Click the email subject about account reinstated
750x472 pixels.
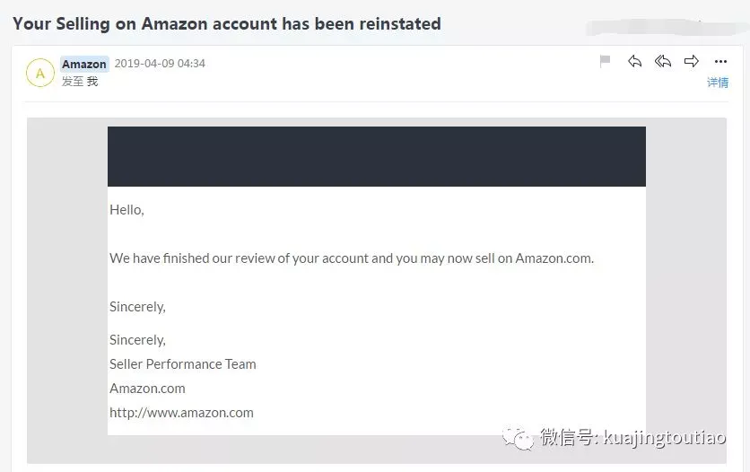pyautogui.click(x=227, y=24)
